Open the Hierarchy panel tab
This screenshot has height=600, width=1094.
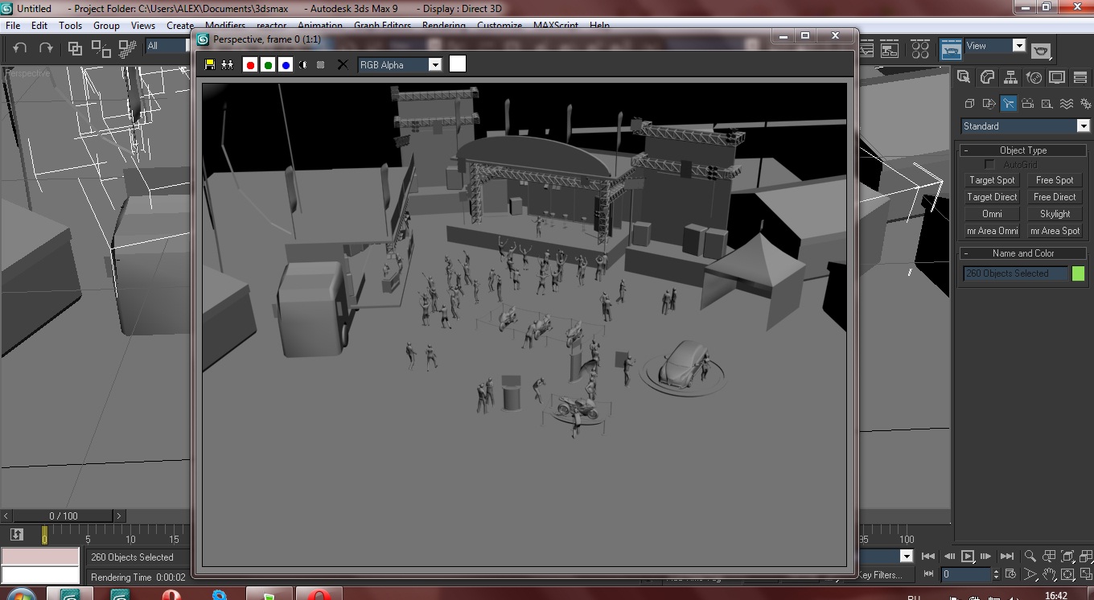pyautogui.click(x=1010, y=77)
